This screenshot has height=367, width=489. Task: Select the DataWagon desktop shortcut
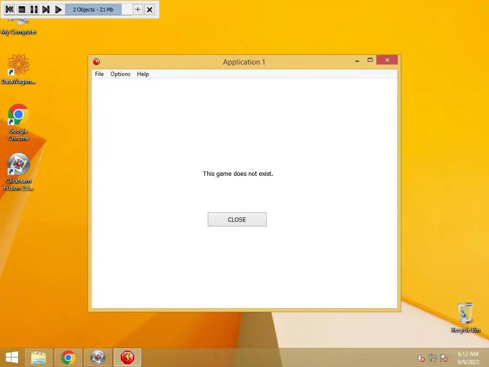[19, 69]
